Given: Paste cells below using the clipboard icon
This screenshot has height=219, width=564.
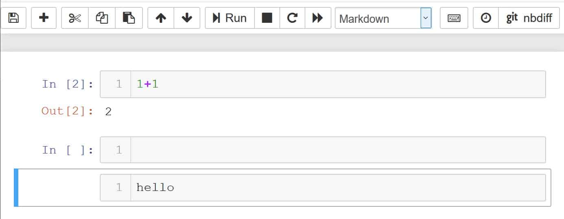Looking at the screenshot, I should coord(129,18).
